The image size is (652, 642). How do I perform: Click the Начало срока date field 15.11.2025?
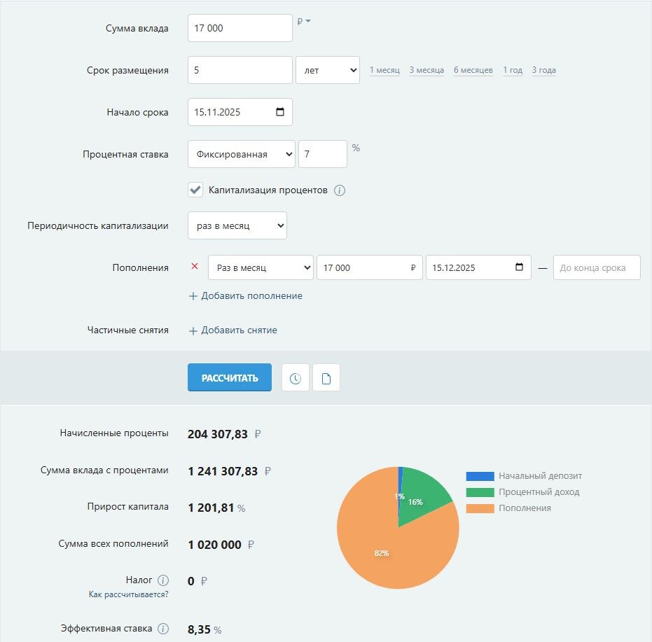[x=240, y=112]
